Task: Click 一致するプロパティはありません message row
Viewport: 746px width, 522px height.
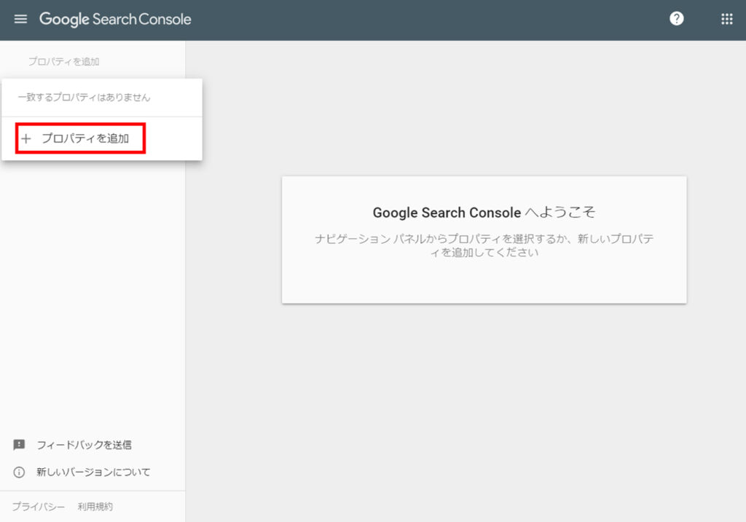Action: (102, 98)
